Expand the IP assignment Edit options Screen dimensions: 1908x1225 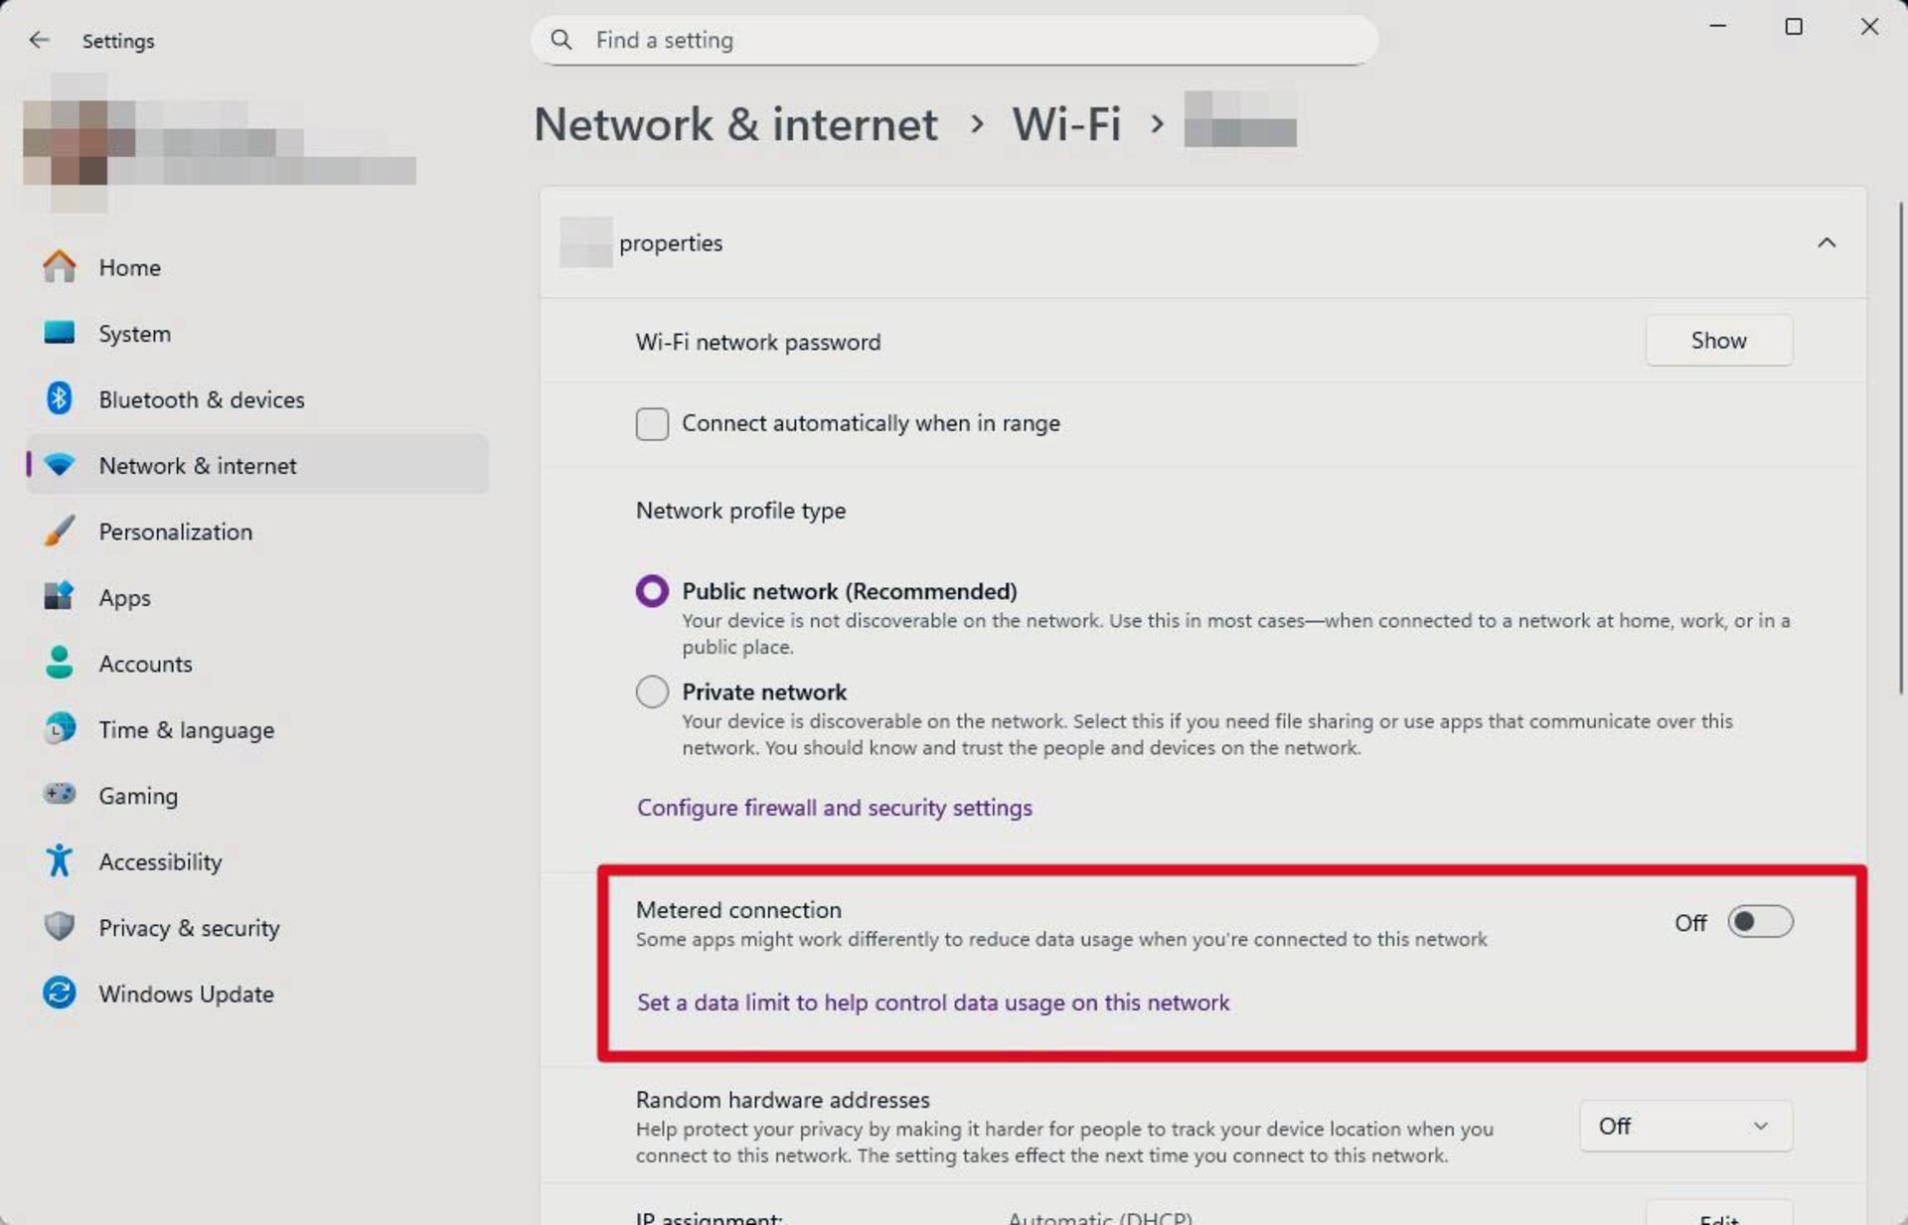tap(1718, 1215)
